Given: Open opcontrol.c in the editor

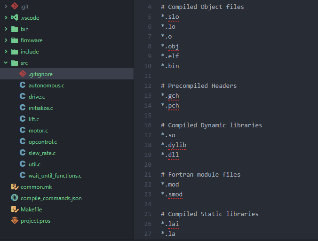Looking at the screenshot, I should (43, 142).
